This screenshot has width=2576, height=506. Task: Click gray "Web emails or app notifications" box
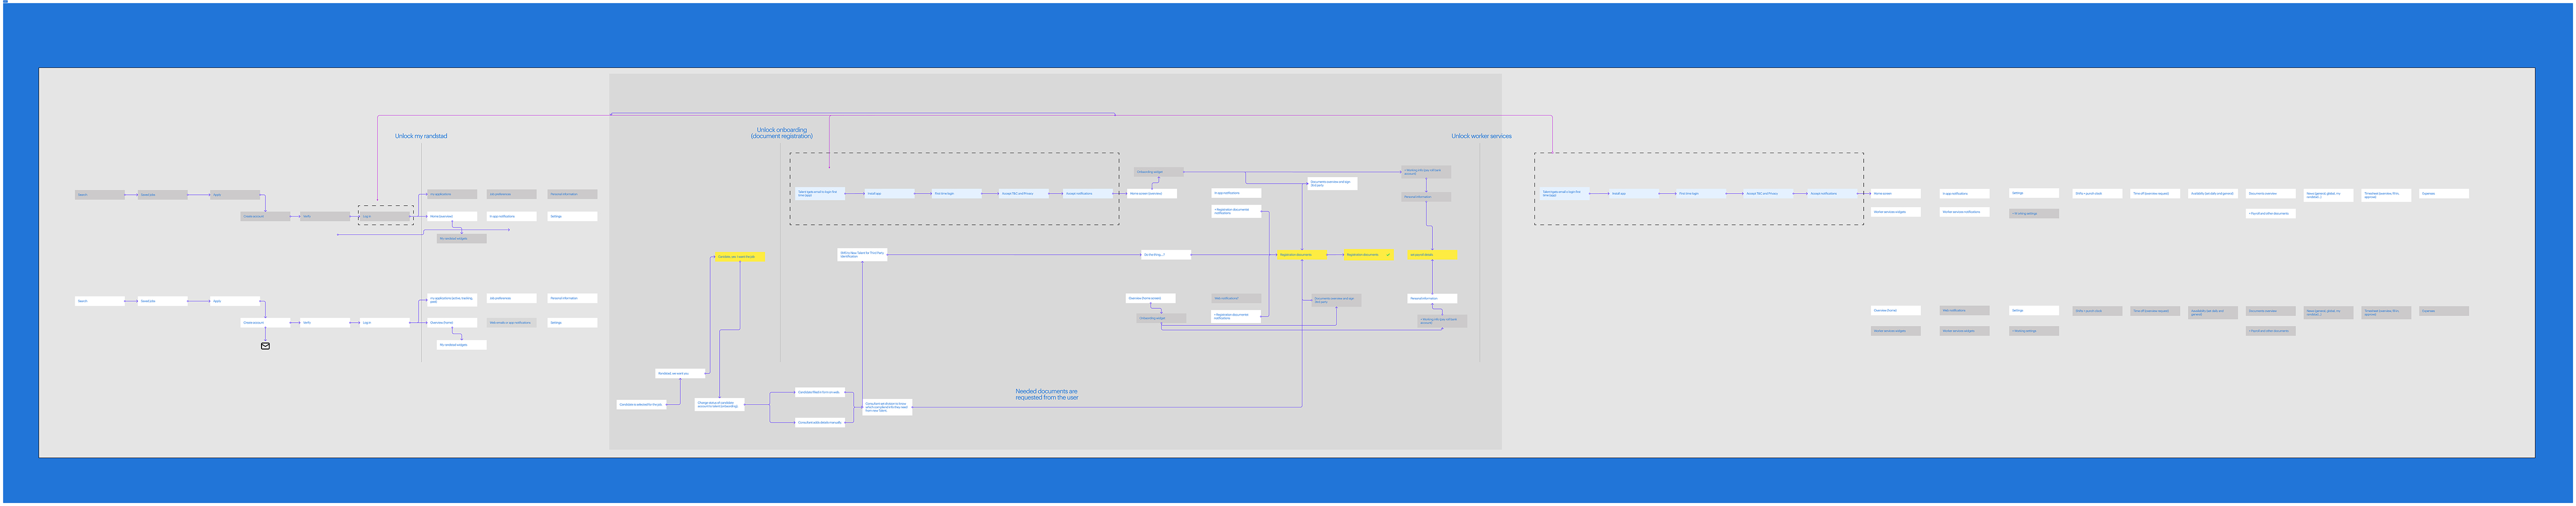click(x=512, y=322)
